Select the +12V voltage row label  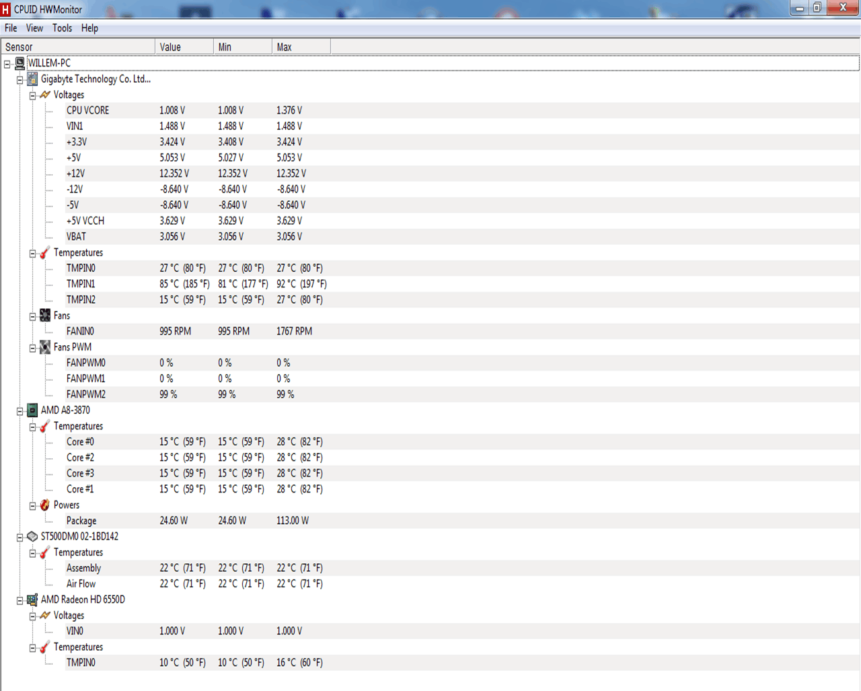coord(75,174)
